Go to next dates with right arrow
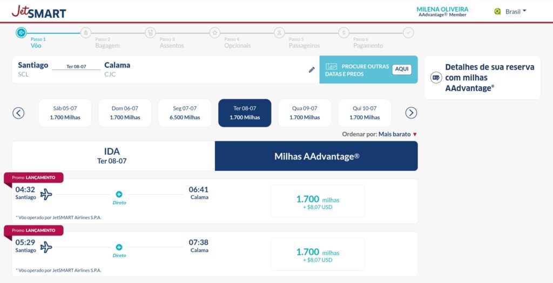This screenshot has width=553, height=283. coord(411,113)
